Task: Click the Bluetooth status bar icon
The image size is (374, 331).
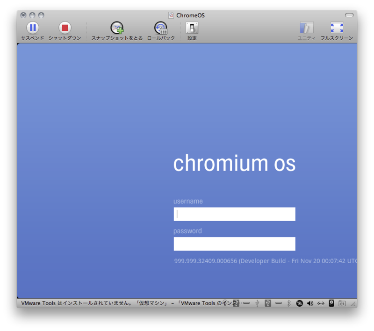Action: 289,303
